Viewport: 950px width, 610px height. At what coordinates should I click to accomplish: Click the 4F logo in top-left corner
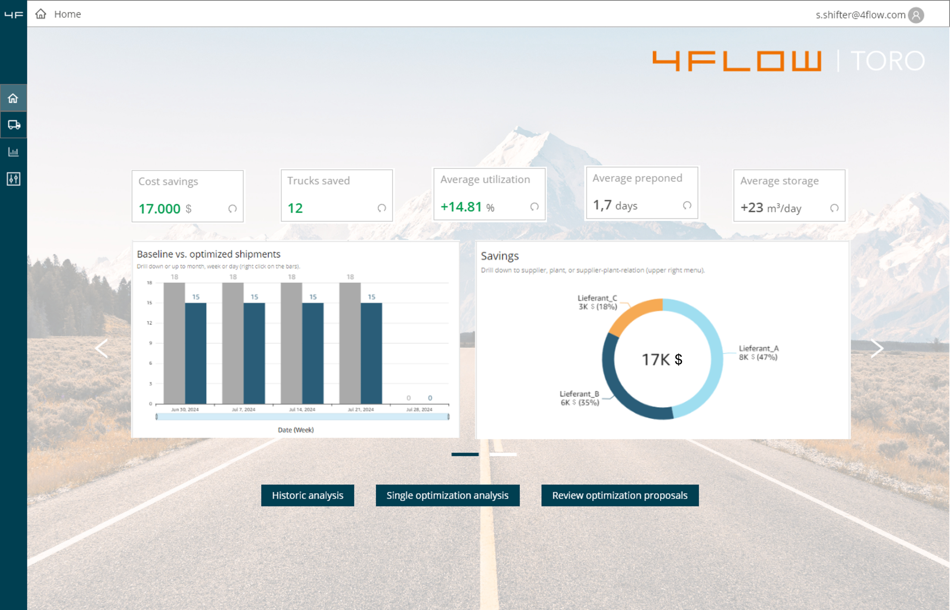pyautogui.click(x=13, y=15)
